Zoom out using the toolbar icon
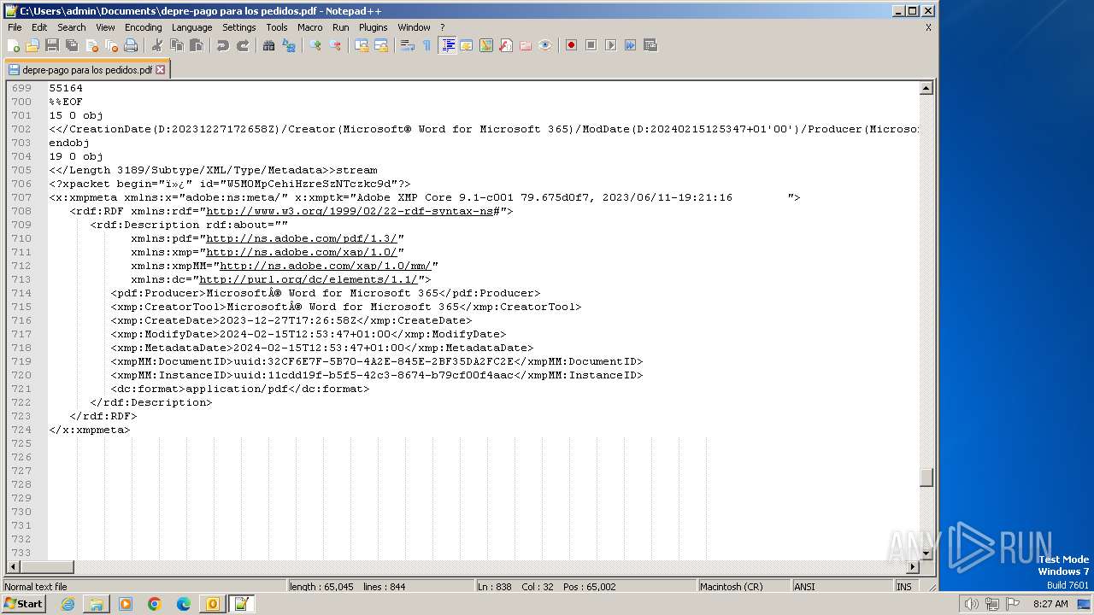Image resolution: width=1094 pixels, height=615 pixels. [x=335, y=45]
